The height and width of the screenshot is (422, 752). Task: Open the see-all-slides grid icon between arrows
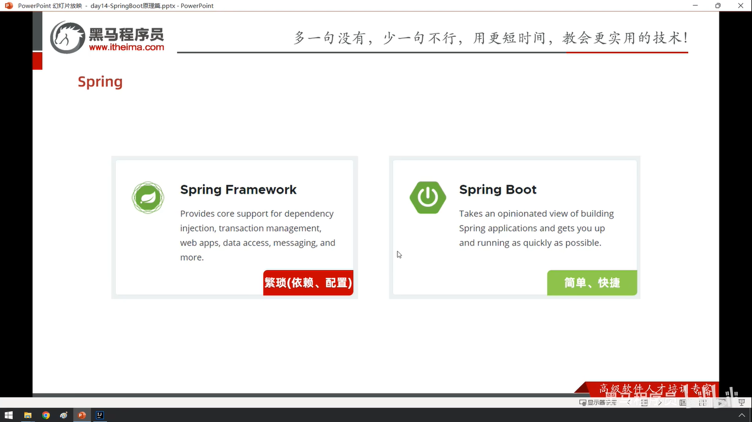(x=644, y=403)
